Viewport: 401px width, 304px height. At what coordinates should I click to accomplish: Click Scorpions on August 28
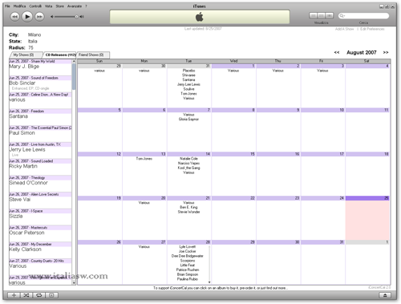pos(188,261)
